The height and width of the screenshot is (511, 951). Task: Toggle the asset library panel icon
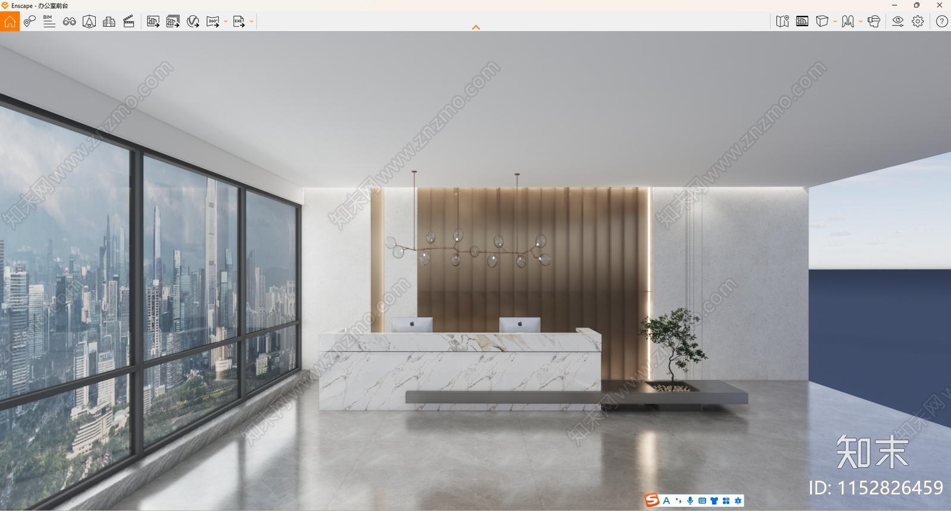(x=802, y=21)
